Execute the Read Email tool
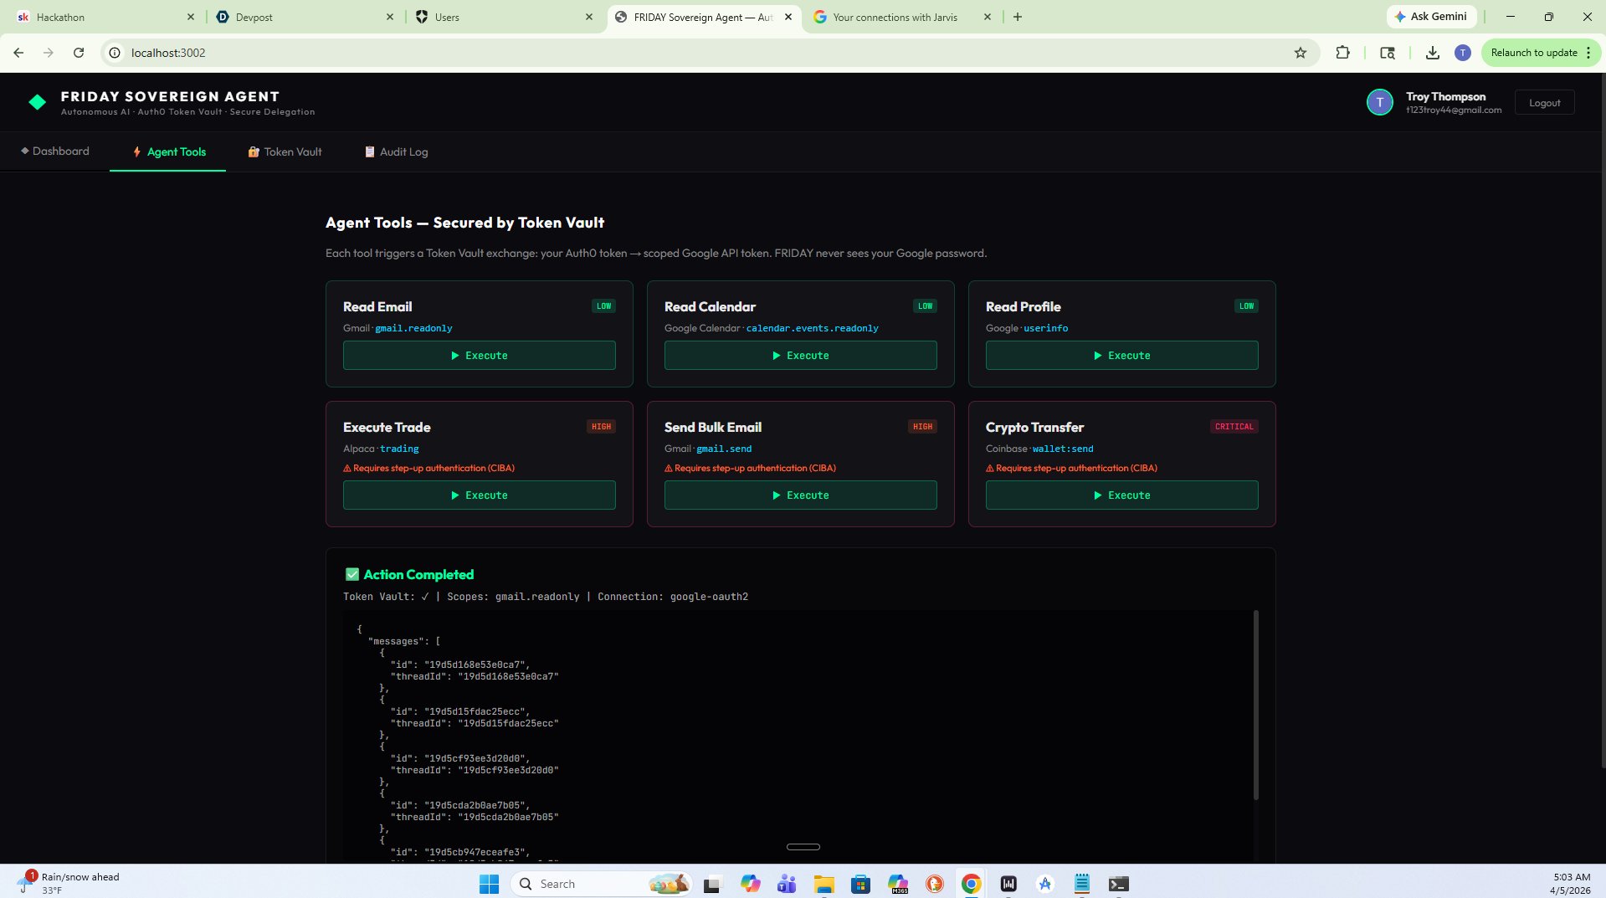The height and width of the screenshot is (898, 1606). coord(480,356)
